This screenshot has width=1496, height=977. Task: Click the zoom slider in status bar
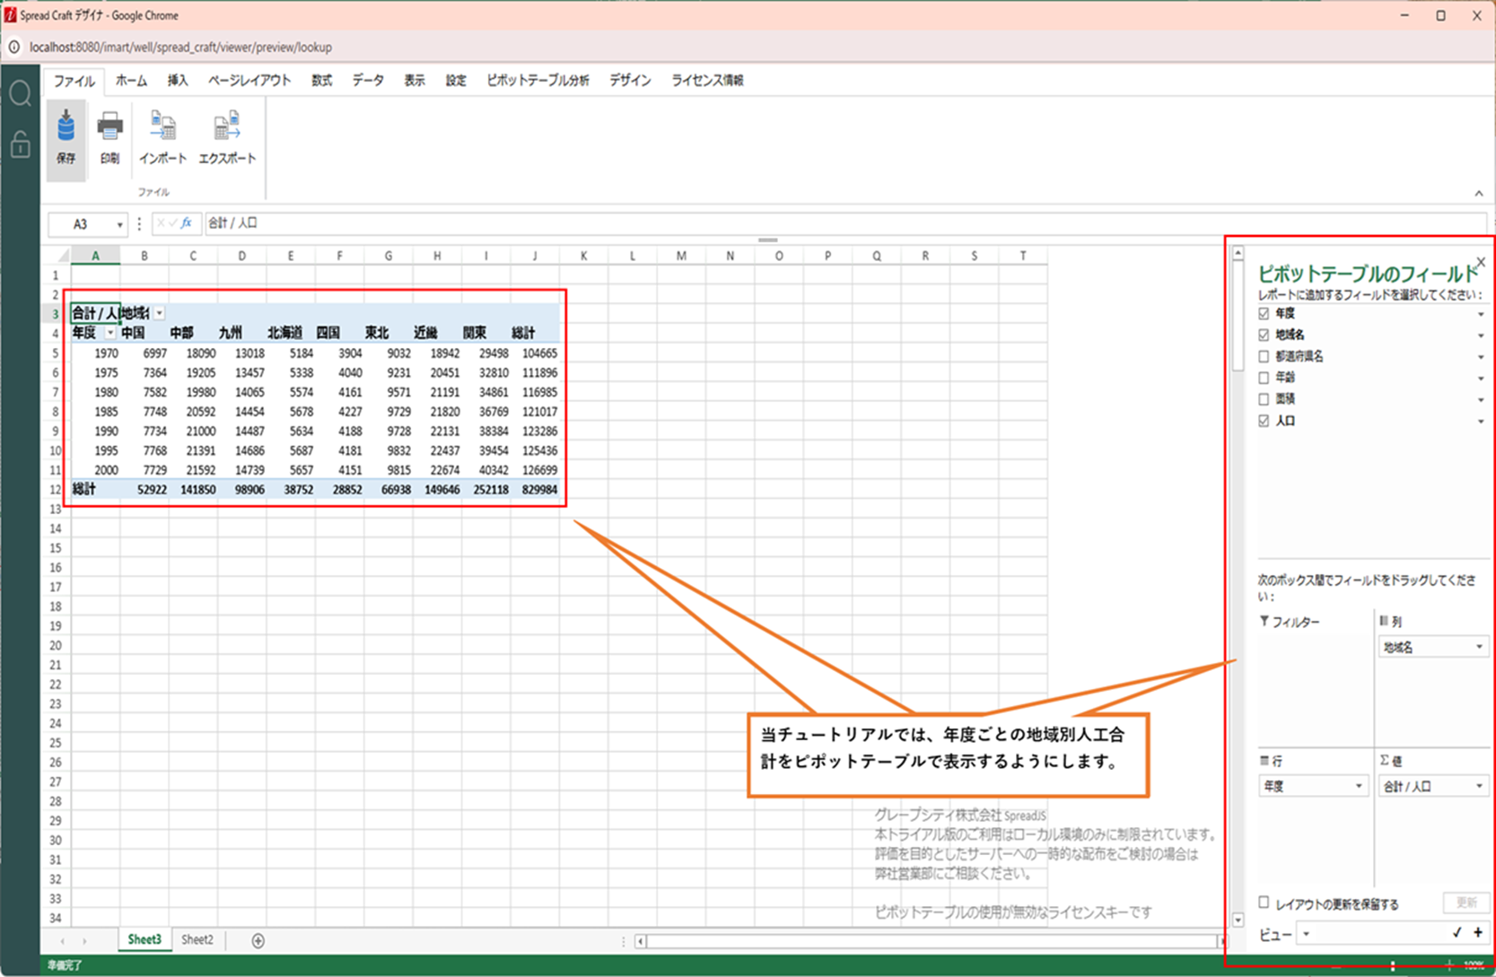(1393, 966)
